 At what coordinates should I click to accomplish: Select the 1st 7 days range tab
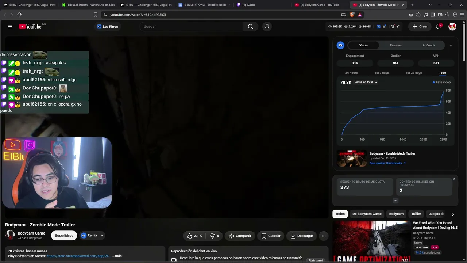pyautogui.click(x=382, y=73)
